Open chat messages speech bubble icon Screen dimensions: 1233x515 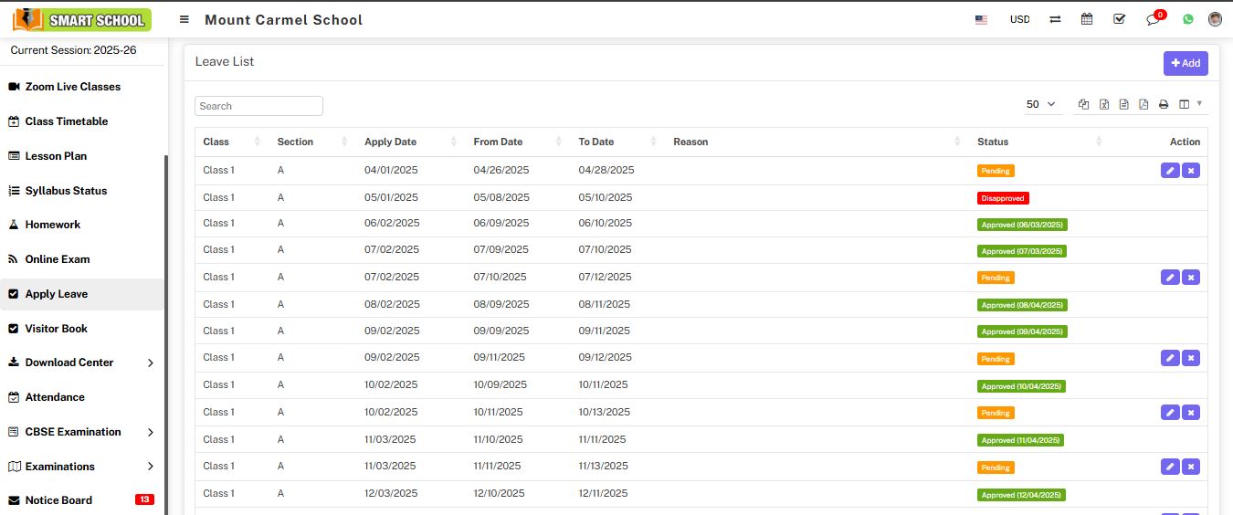pyautogui.click(x=1153, y=19)
